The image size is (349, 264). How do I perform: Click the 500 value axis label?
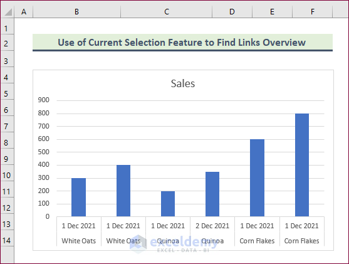(44, 152)
